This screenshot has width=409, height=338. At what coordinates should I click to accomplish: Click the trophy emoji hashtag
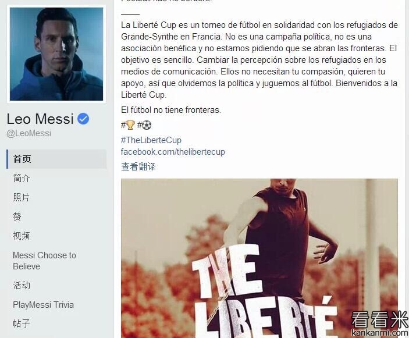click(x=128, y=125)
